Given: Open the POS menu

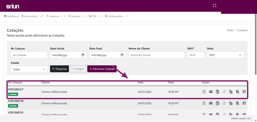Looking at the screenshot, I should (x=95, y=16).
